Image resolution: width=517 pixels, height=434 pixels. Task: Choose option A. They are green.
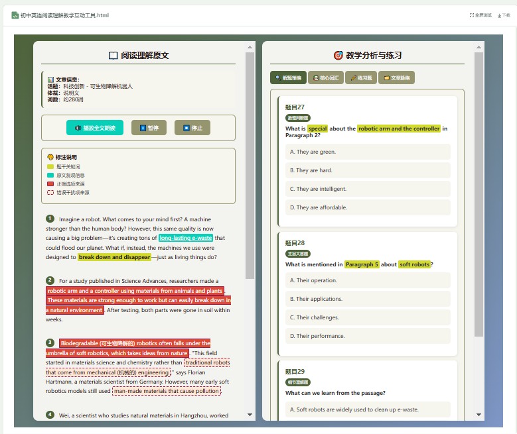click(367, 152)
